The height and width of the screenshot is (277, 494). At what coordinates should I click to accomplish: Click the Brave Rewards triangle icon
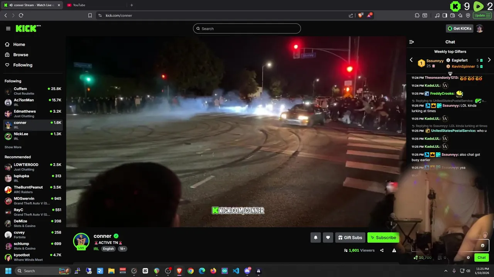[x=369, y=15]
